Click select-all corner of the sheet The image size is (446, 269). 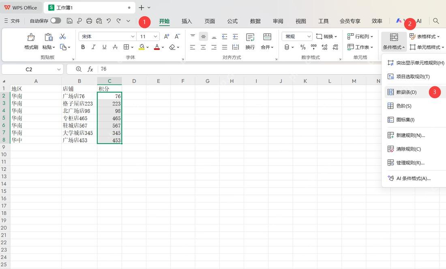click(4, 81)
